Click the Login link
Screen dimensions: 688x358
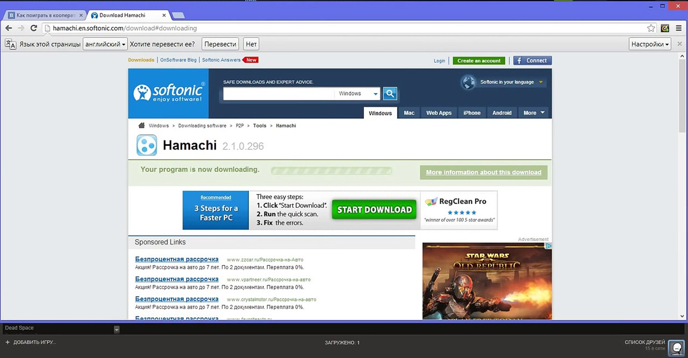(x=439, y=61)
